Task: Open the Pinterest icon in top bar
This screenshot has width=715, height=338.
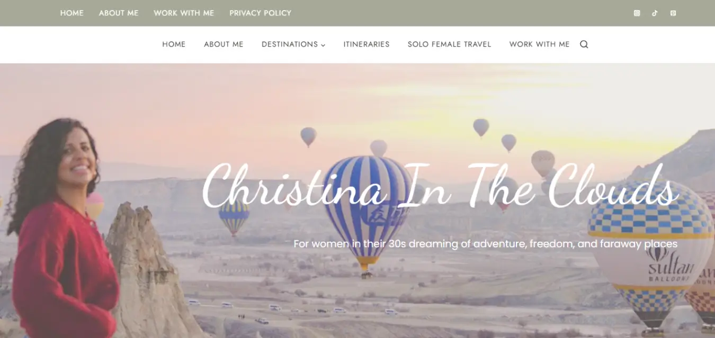Action: [673, 13]
